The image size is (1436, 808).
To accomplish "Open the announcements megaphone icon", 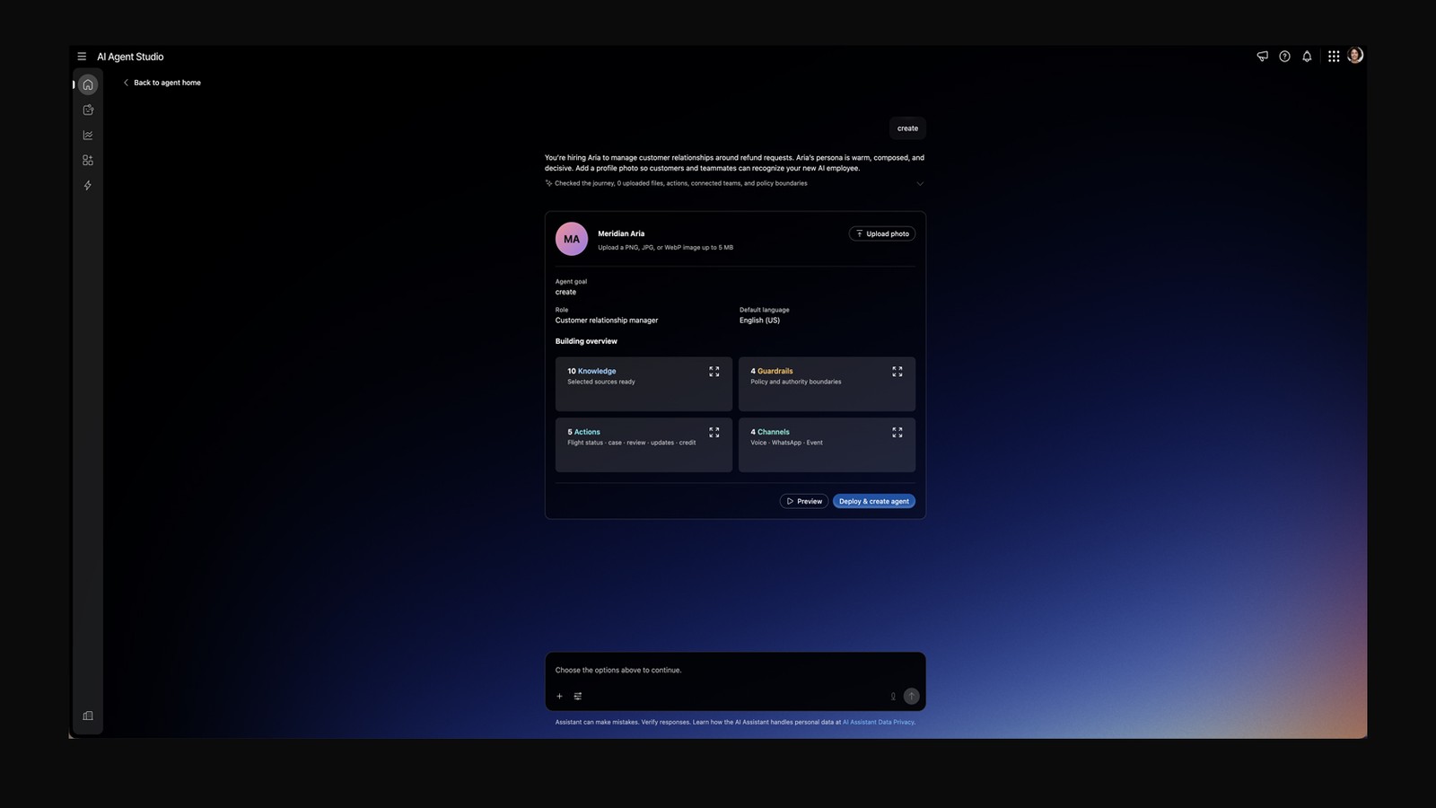I will 1262,57.
